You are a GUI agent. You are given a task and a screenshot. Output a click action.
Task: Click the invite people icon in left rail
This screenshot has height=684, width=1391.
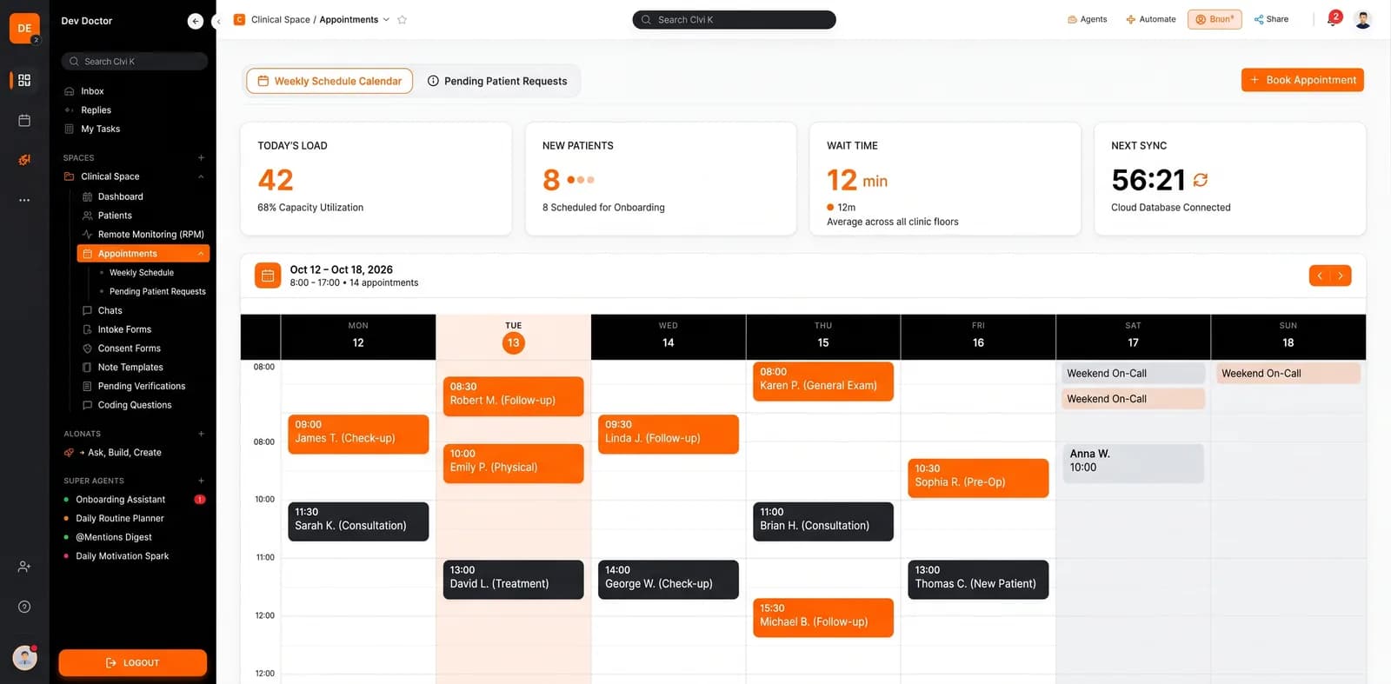click(x=24, y=567)
